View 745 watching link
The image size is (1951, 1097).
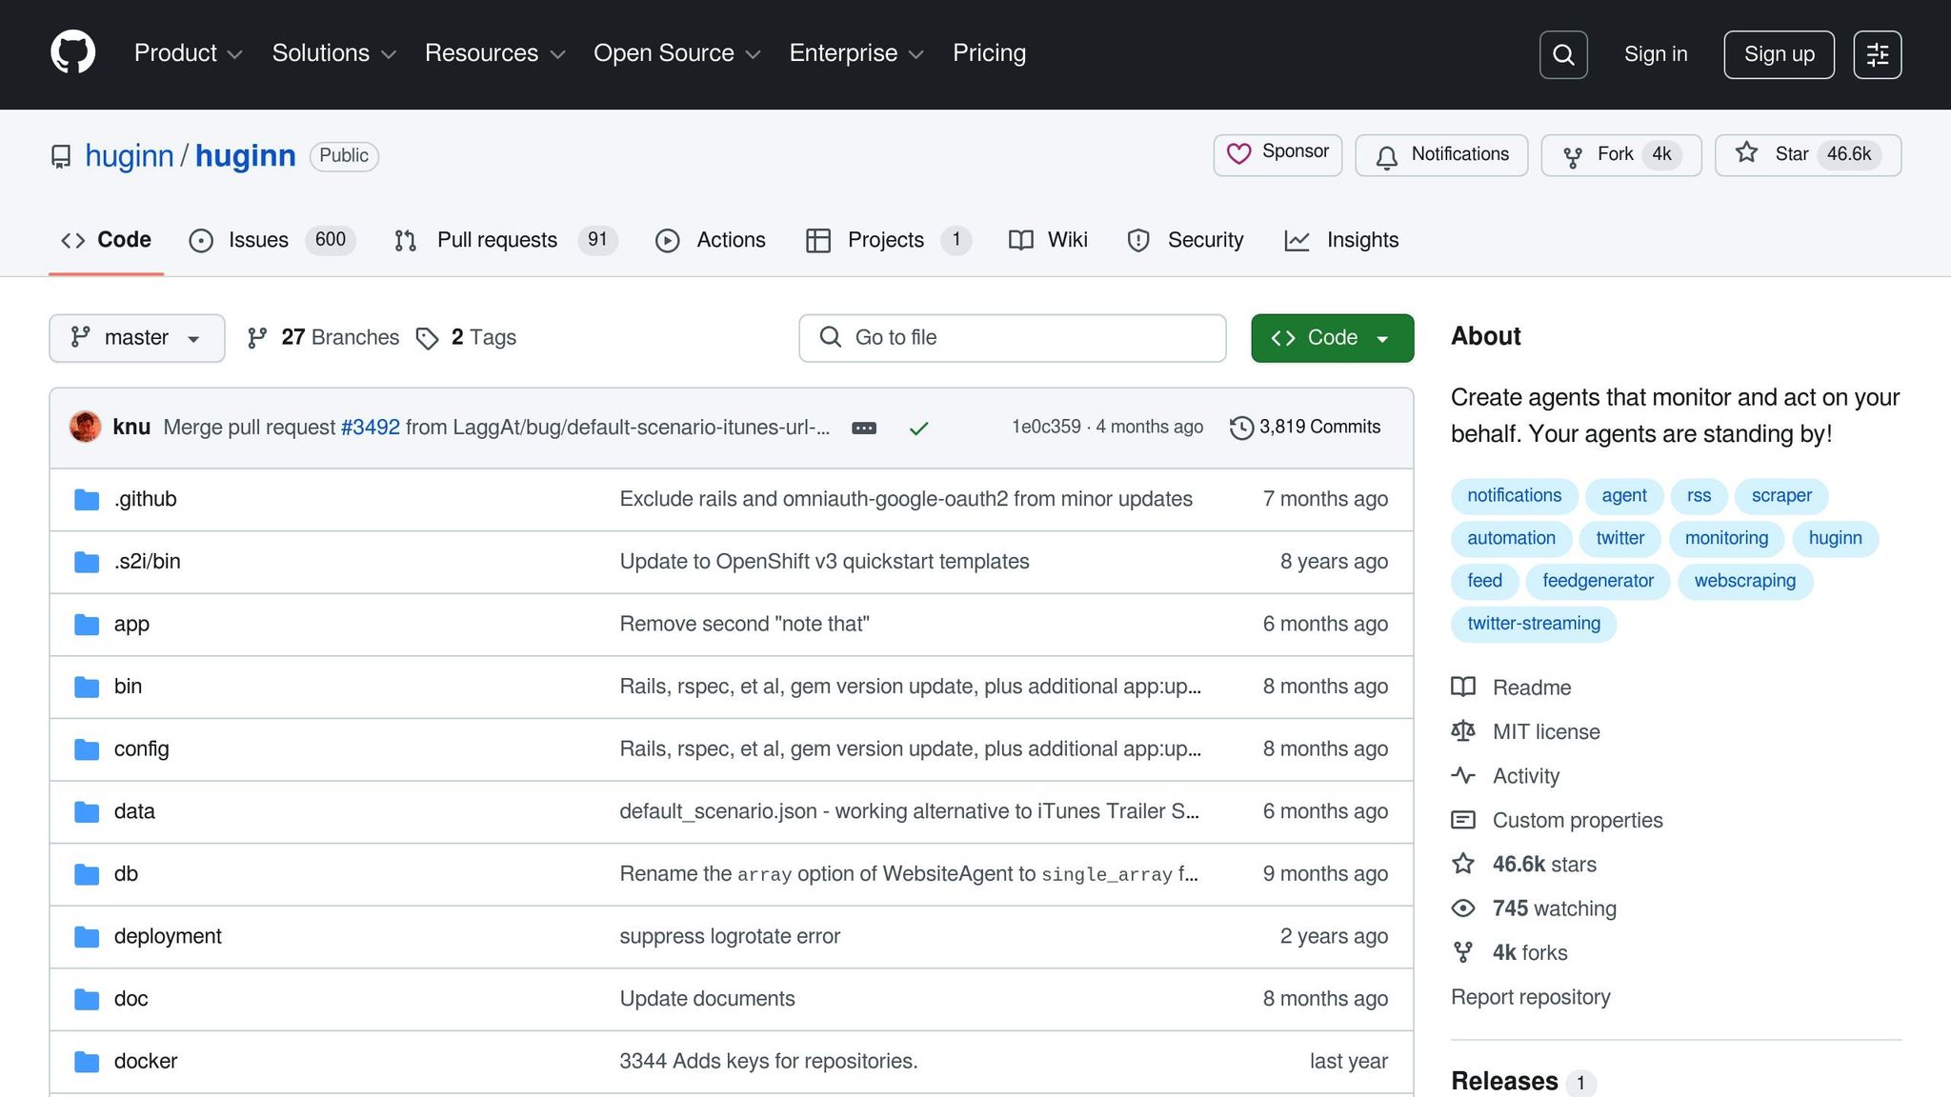[x=1534, y=908]
